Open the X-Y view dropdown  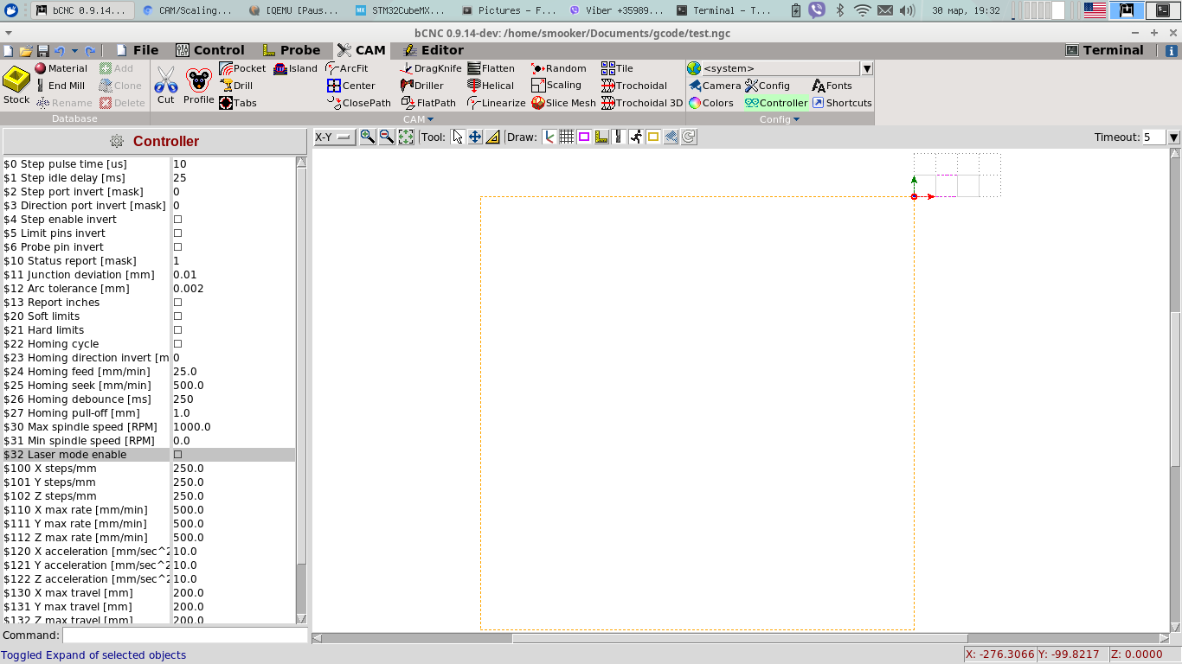[x=334, y=137]
